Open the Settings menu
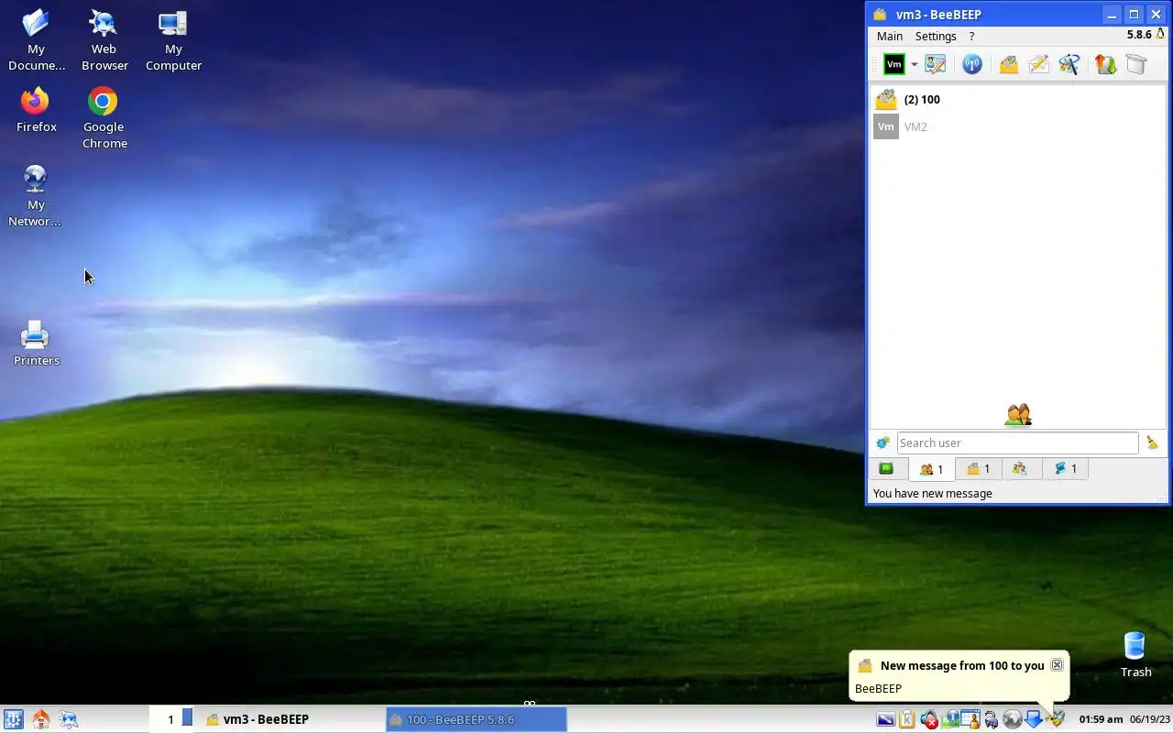 (936, 36)
